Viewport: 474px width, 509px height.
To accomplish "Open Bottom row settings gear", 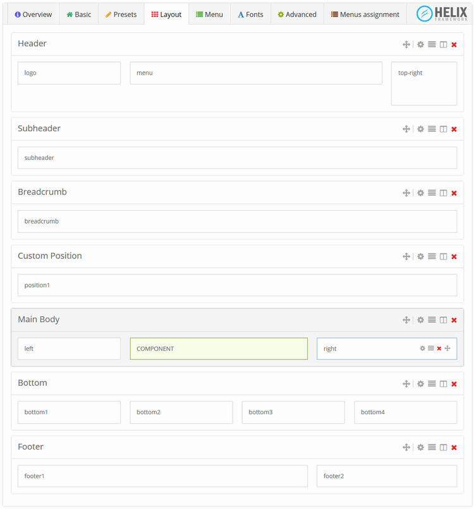I will (420, 384).
